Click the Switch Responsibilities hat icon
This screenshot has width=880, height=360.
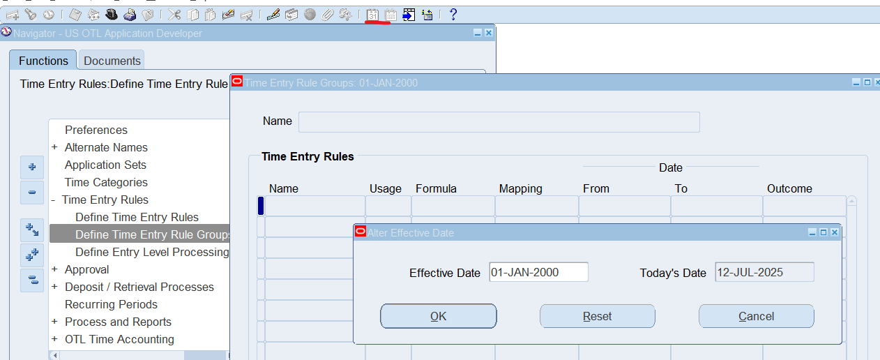click(112, 14)
